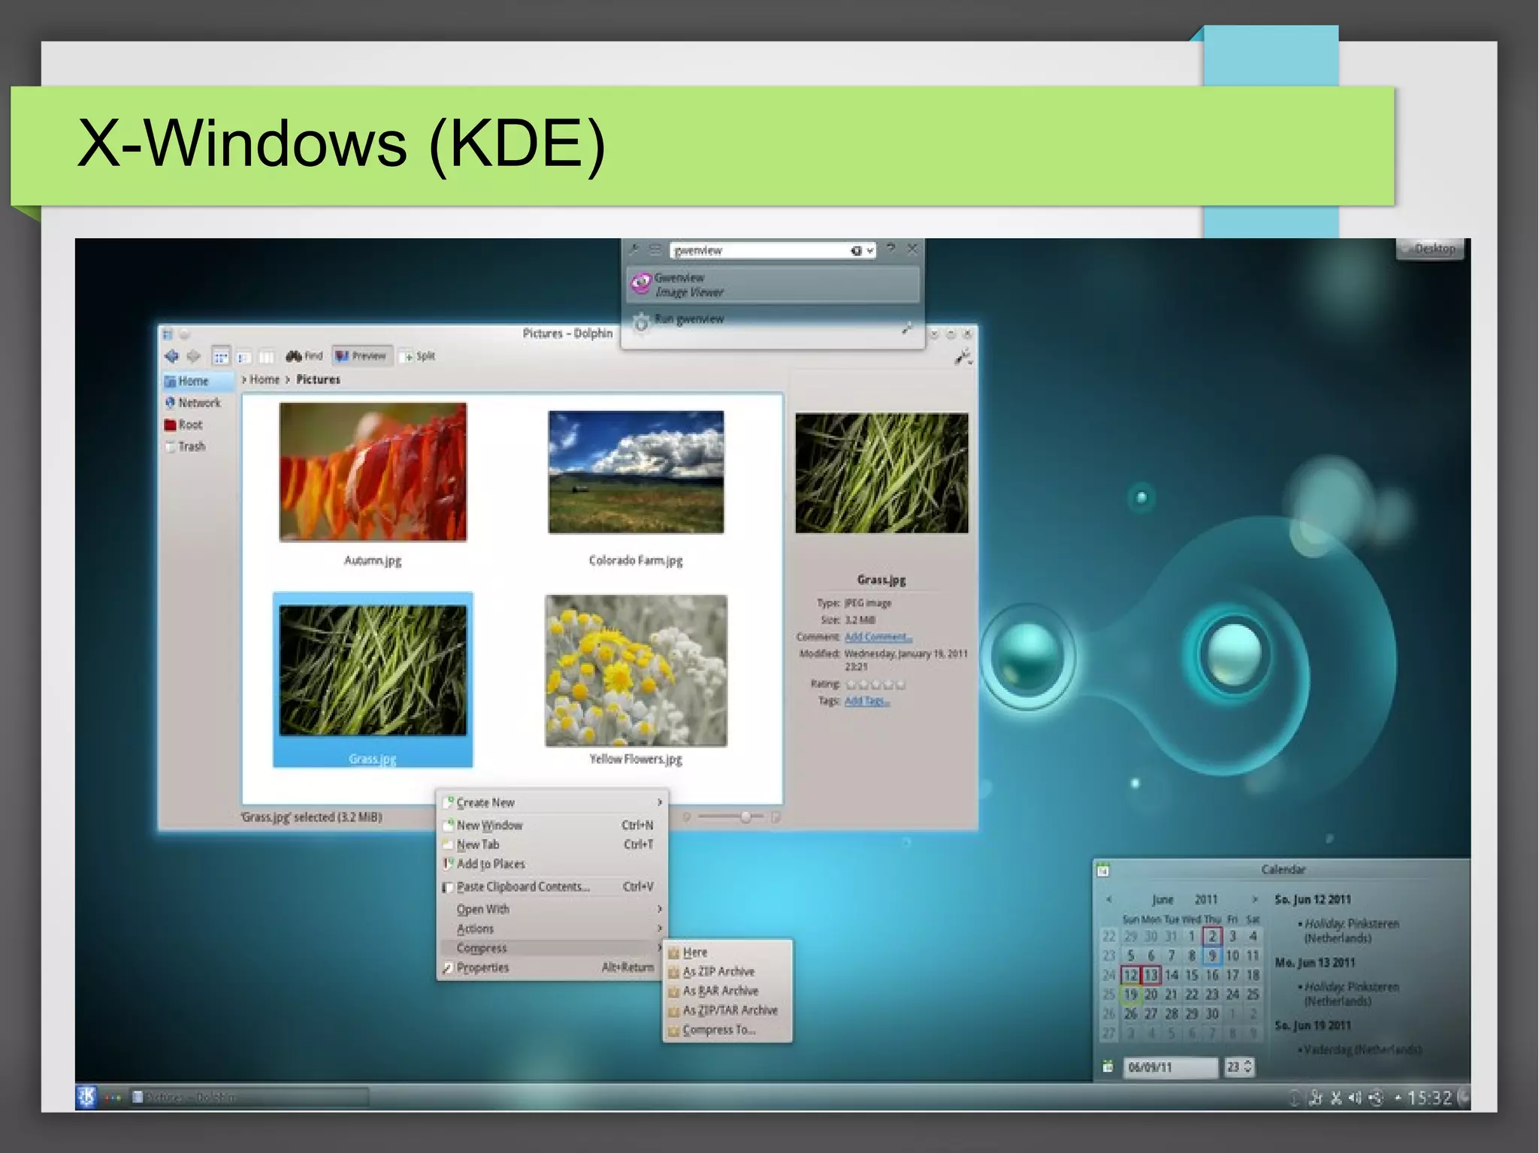Choose Compress Here option
The image size is (1539, 1153).
point(727,952)
